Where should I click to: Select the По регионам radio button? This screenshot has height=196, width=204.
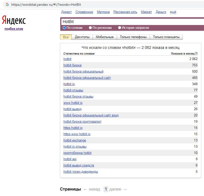pyautogui.click(x=90, y=28)
